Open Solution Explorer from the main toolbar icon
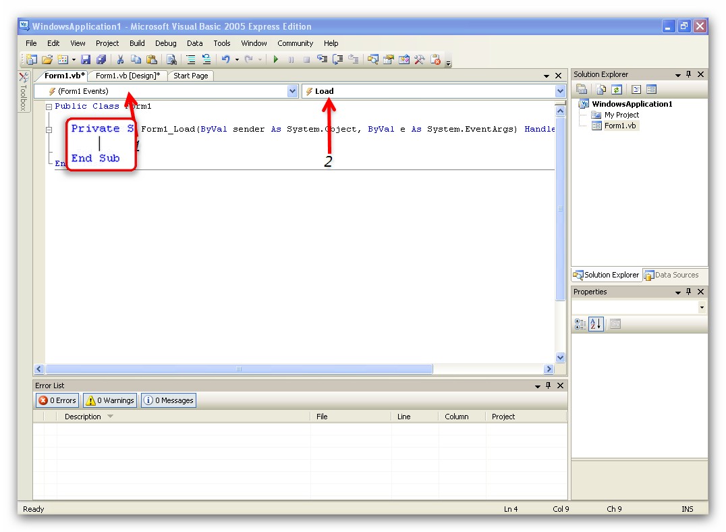The image size is (726, 532). coord(372,59)
